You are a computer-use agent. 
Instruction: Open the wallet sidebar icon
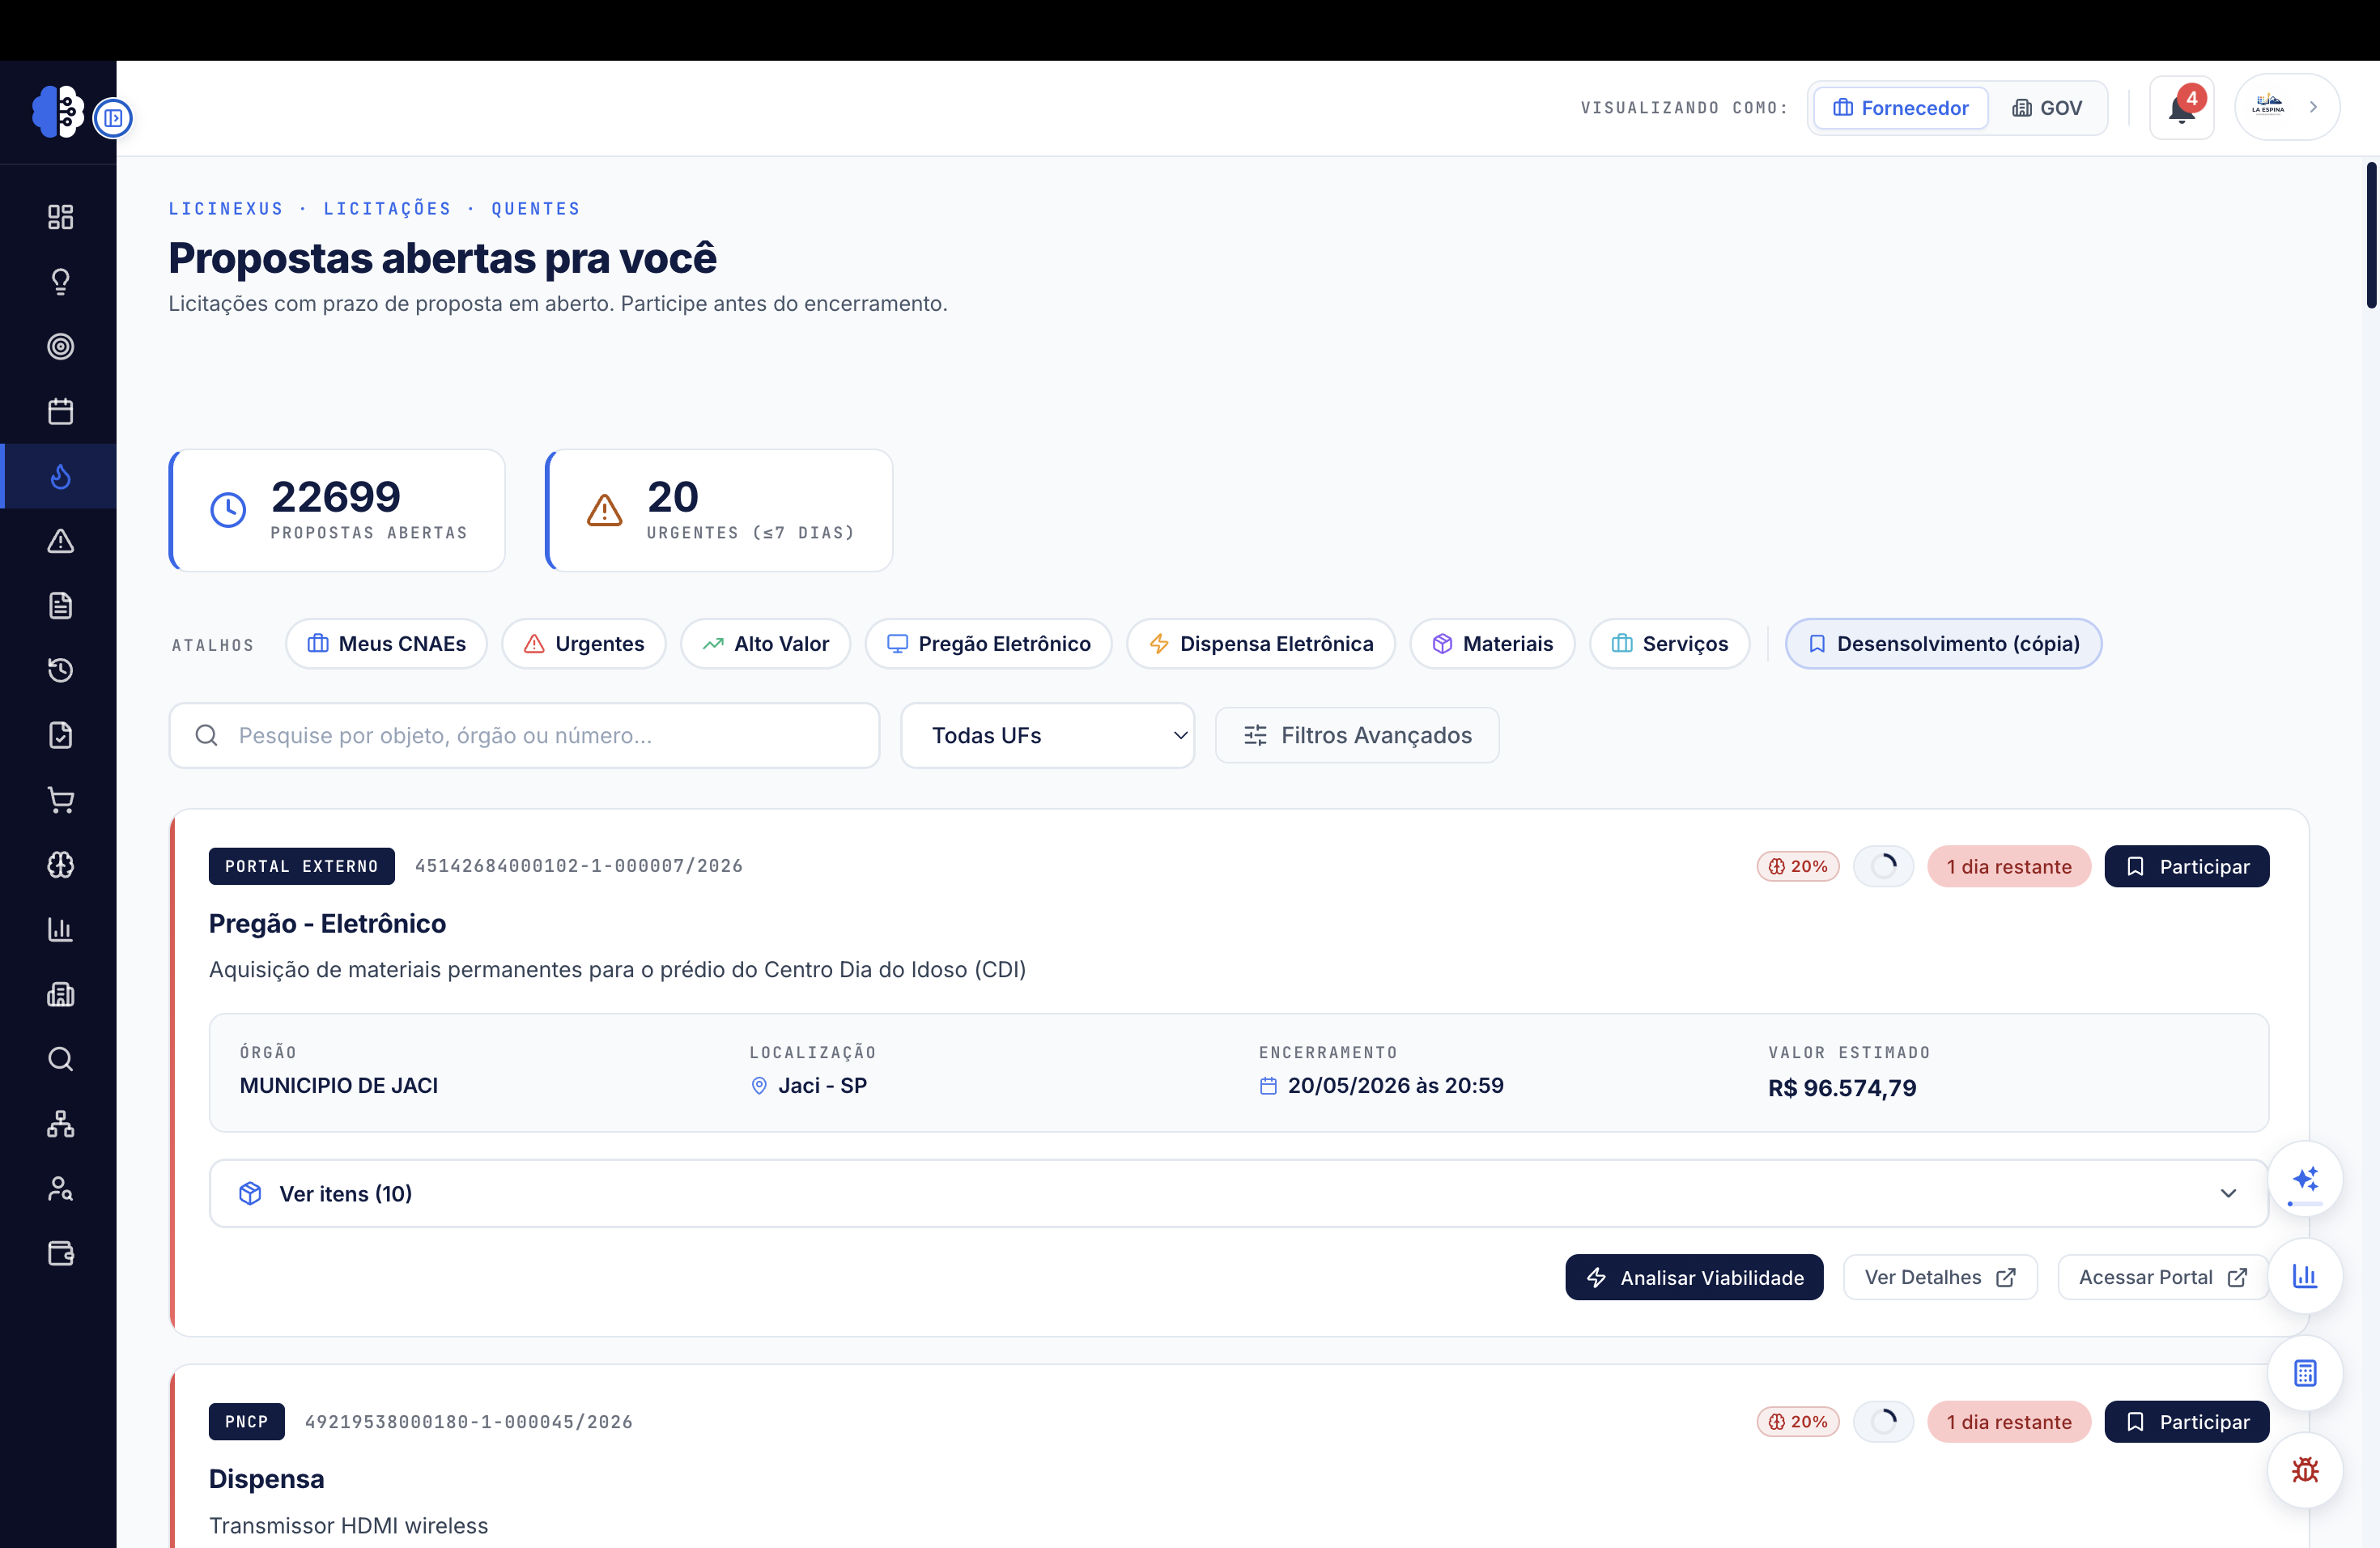(x=60, y=1253)
